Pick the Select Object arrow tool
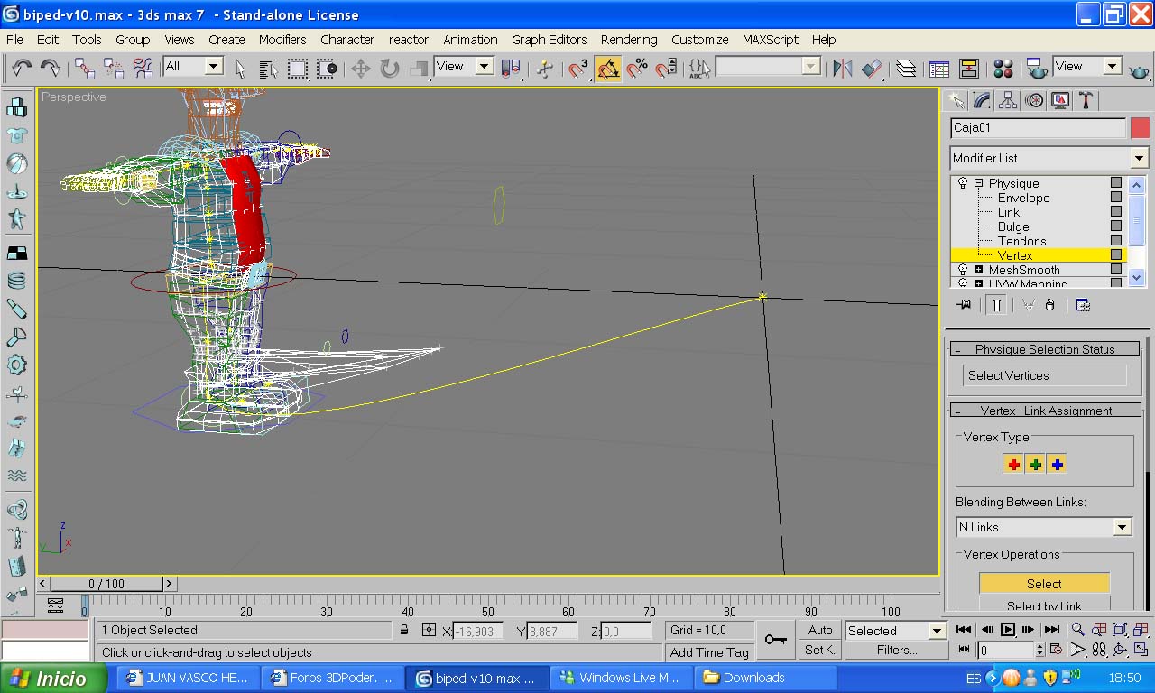The width and height of the screenshot is (1155, 693). tap(240, 68)
